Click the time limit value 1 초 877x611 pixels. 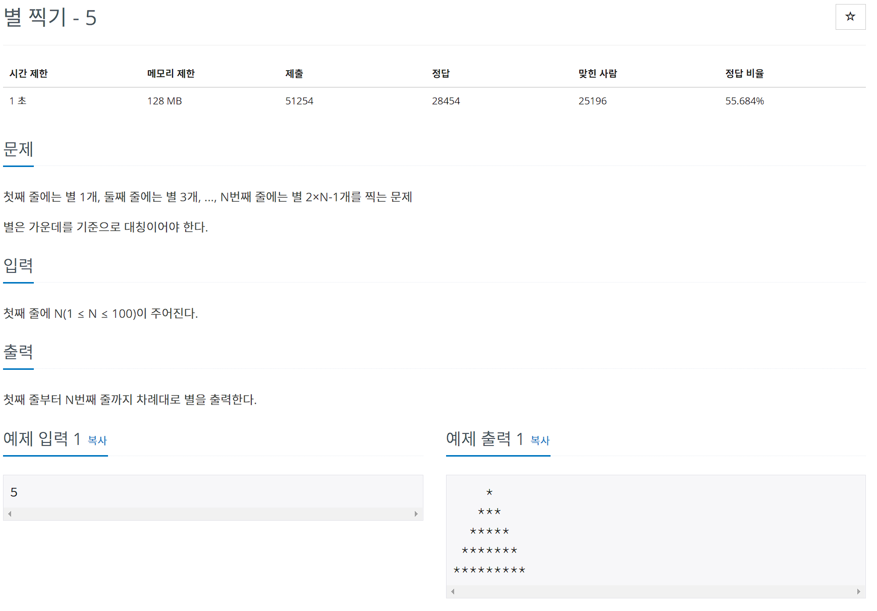coord(18,101)
